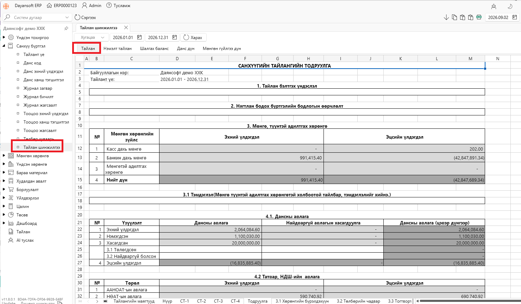Image resolution: width=521 pixels, height=304 pixels.
Task: Click the cell labeled Банкин дахь мөнгө
Action: (131, 158)
